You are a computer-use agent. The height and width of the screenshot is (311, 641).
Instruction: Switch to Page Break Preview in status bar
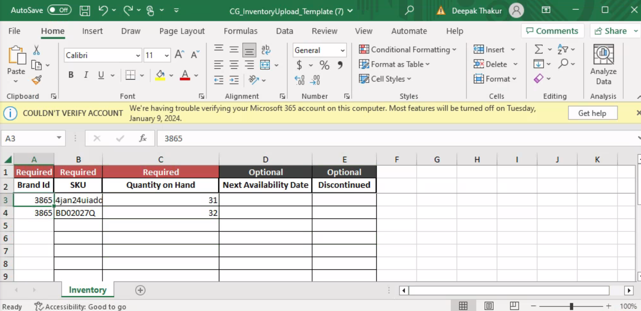pos(515,306)
